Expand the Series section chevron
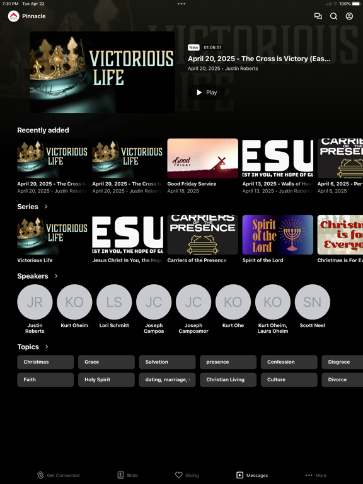Screen dimensions: 363x484 point(46,206)
